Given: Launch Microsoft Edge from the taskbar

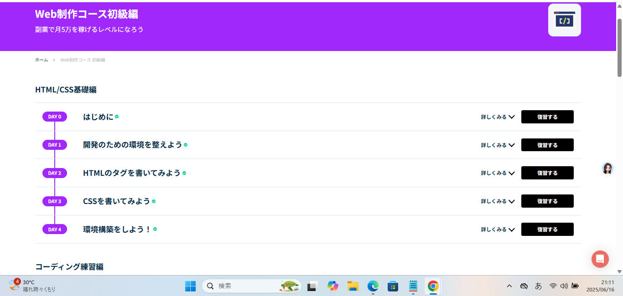Looking at the screenshot, I should point(373,286).
